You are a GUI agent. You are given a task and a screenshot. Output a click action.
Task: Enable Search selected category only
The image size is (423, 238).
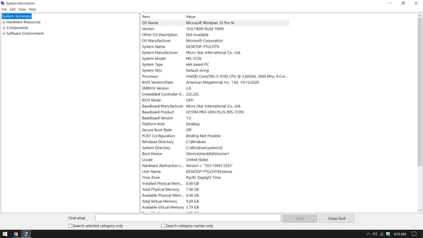coord(71,225)
